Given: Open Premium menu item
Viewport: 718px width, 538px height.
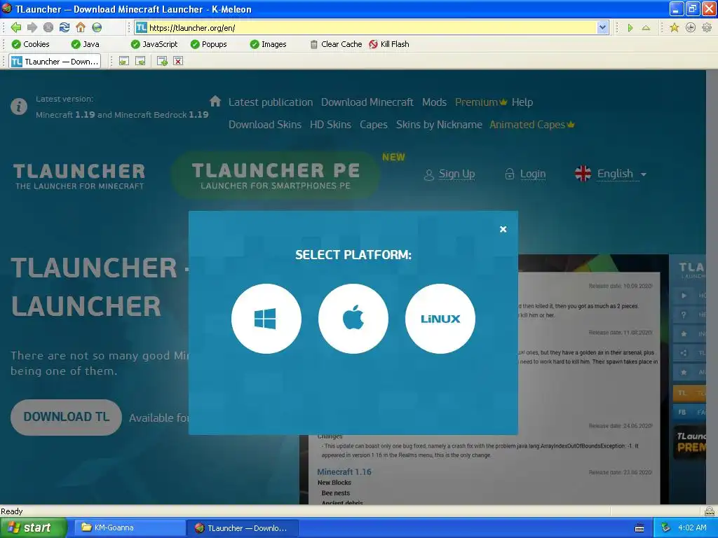Looking at the screenshot, I should tap(481, 102).
